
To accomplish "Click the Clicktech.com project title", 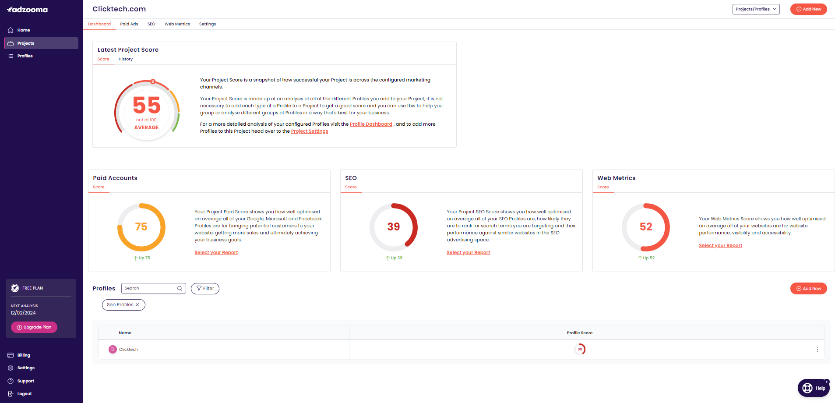I will point(119,9).
